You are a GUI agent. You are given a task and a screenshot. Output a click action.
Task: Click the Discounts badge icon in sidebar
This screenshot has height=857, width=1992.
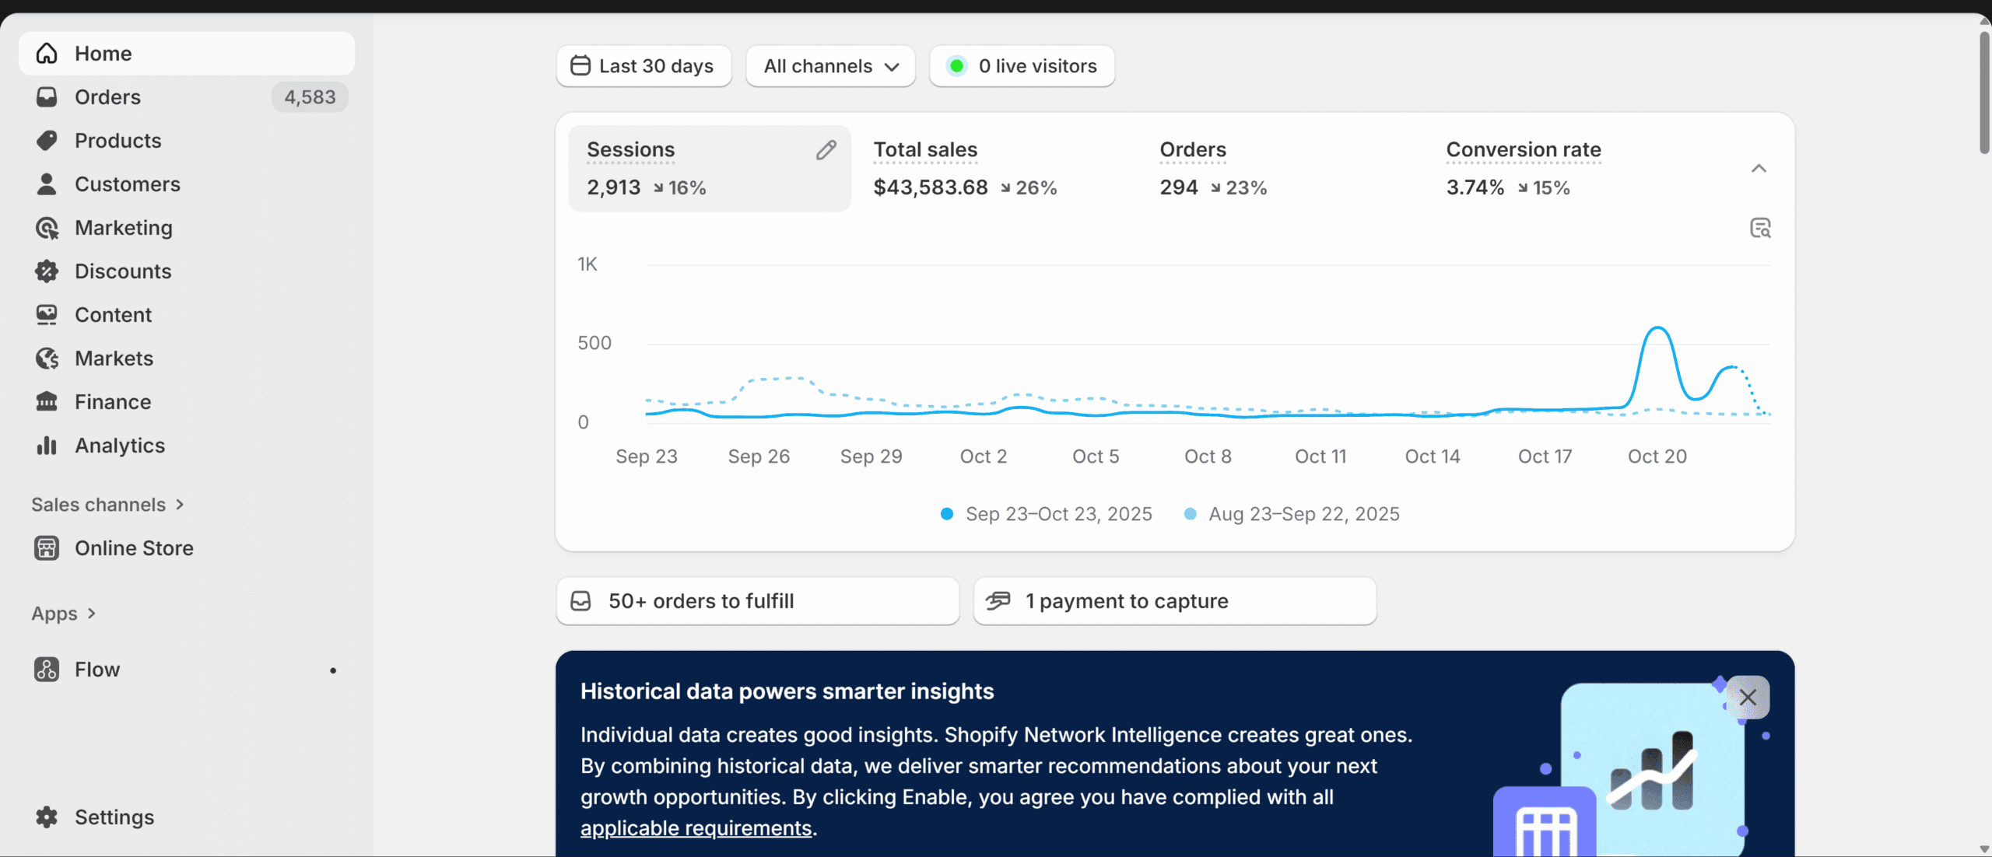point(47,271)
